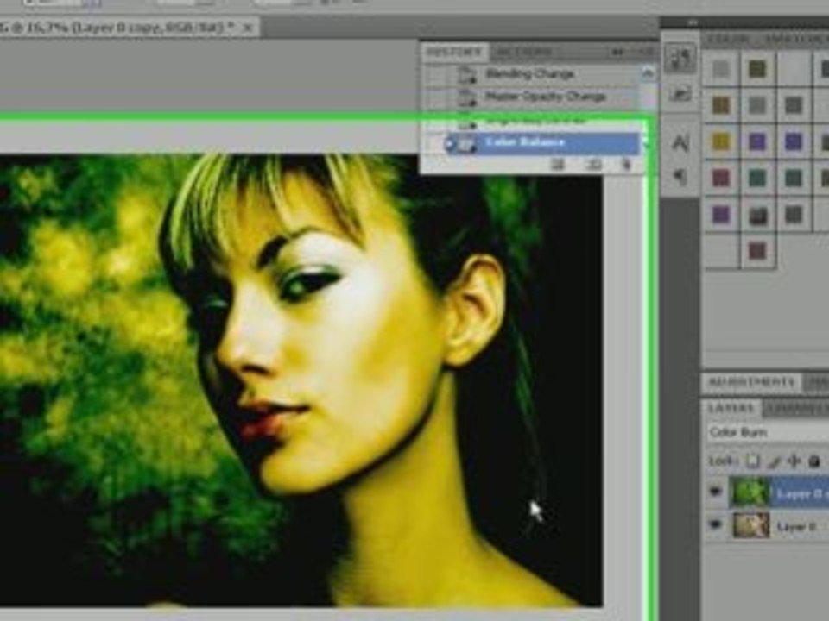Open the Character panel icon
This screenshot has width=829, height=621.
pyautogui.click(x=680, y=142)
